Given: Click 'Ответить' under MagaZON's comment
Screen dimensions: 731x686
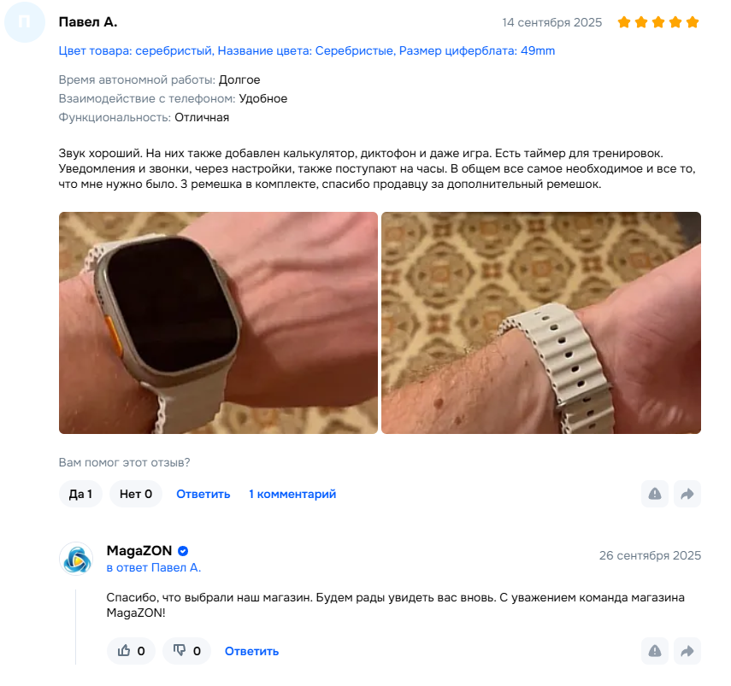Looking at the screenshot, I should (x=251, y=651).
